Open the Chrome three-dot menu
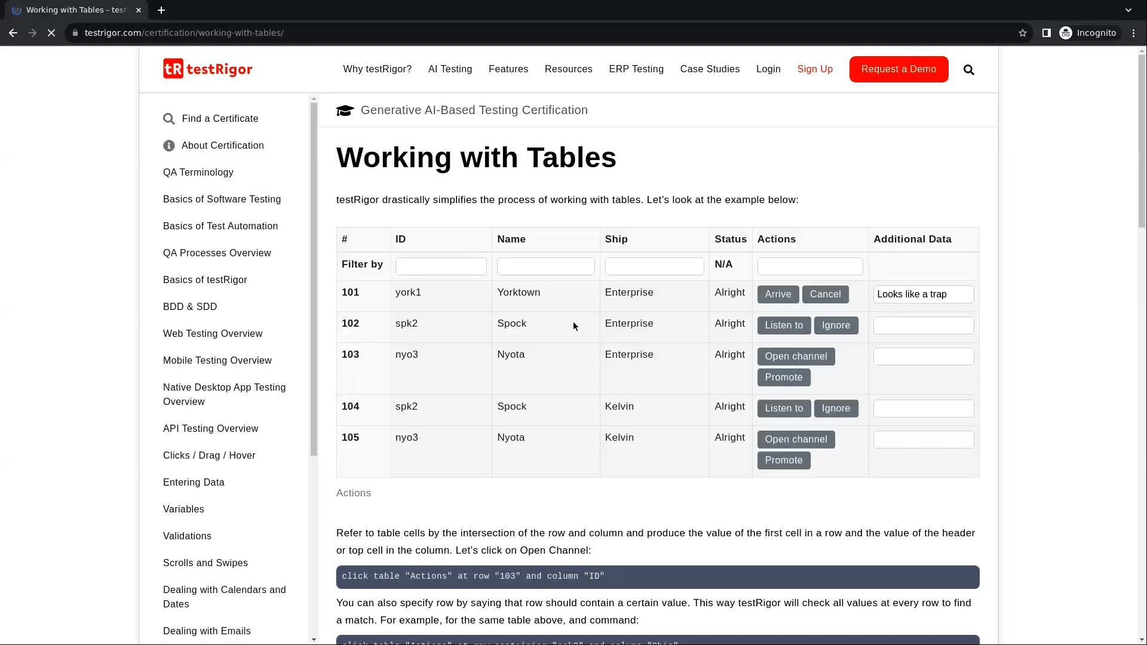1147x645 pixels. pyautogui.click(x=1134, y=33)
